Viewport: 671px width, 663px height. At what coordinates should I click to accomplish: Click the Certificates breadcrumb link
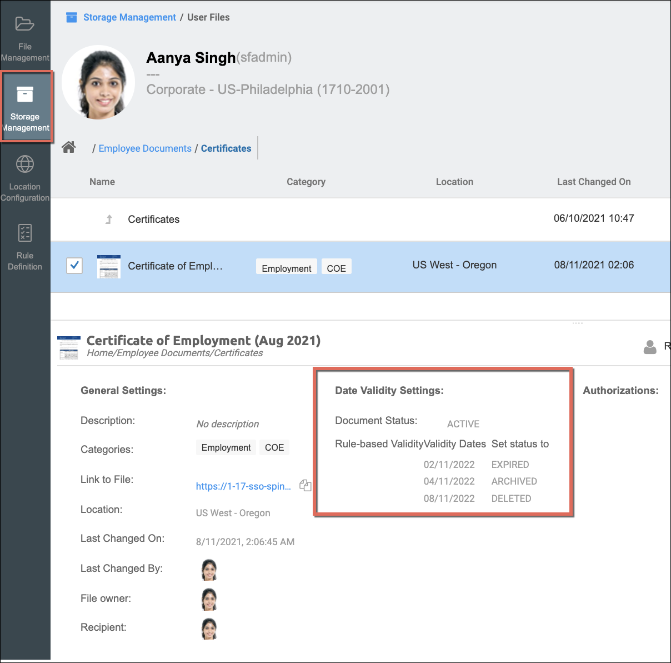pos(226,148)
